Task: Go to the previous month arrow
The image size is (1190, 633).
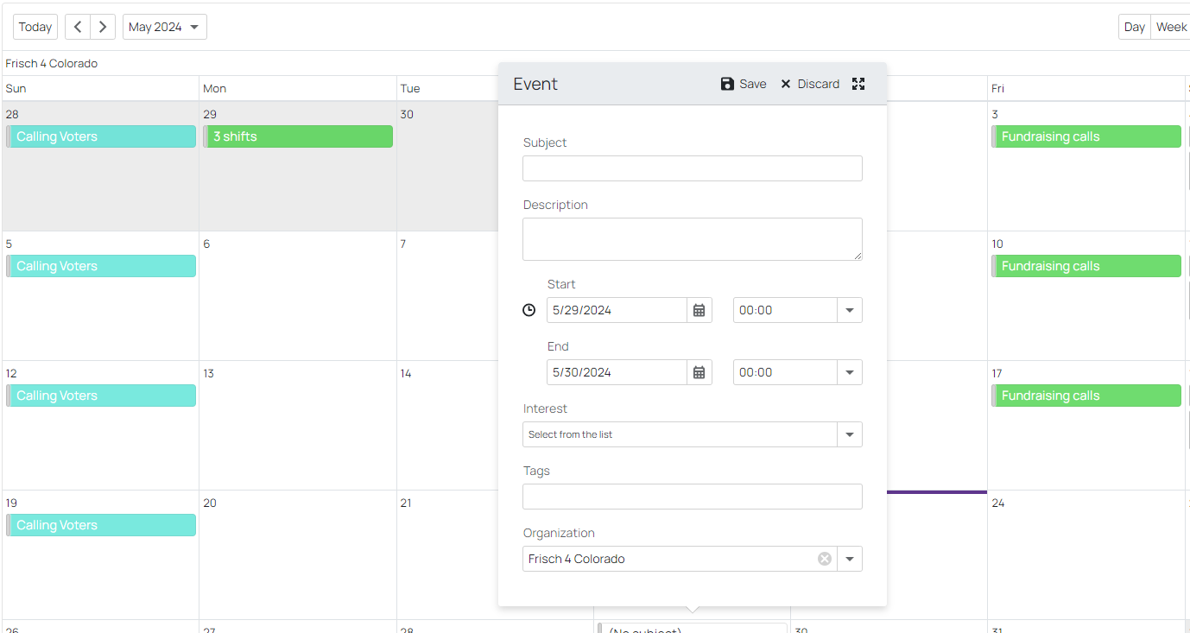Action: (x=78, y=27)
